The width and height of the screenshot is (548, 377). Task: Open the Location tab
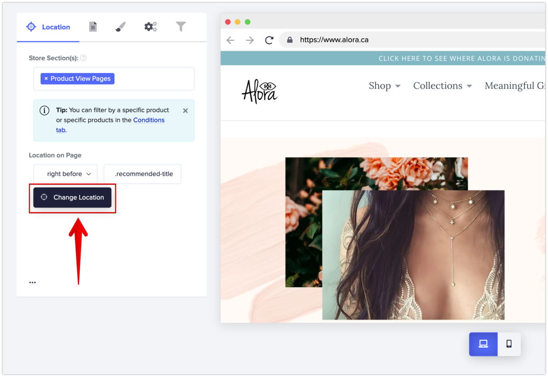[x=48, y=27]
